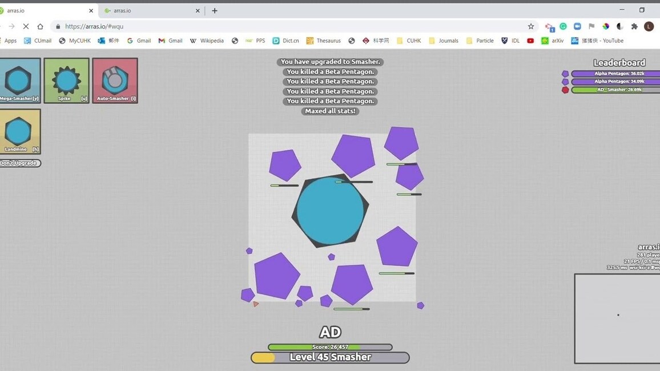Choose the Auto-Smasher upgrade

[115, 80]
